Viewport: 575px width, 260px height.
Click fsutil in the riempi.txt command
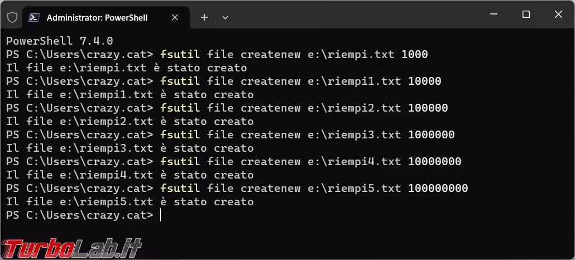(x=180, y=55)
